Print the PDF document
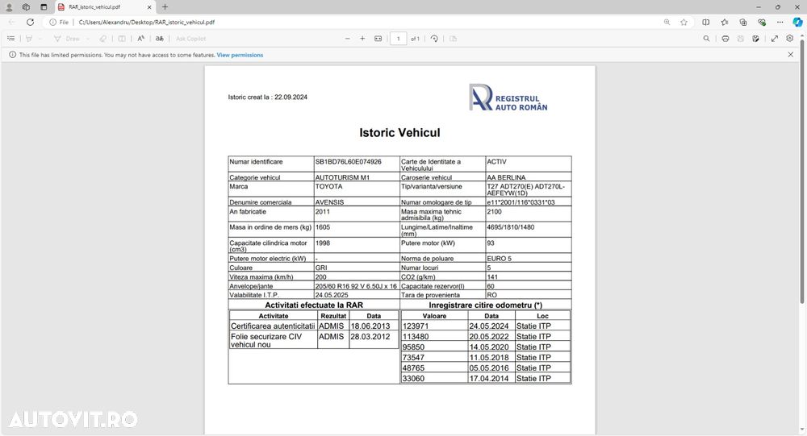This screenshot has height=436, width=807. click(725, 39)
